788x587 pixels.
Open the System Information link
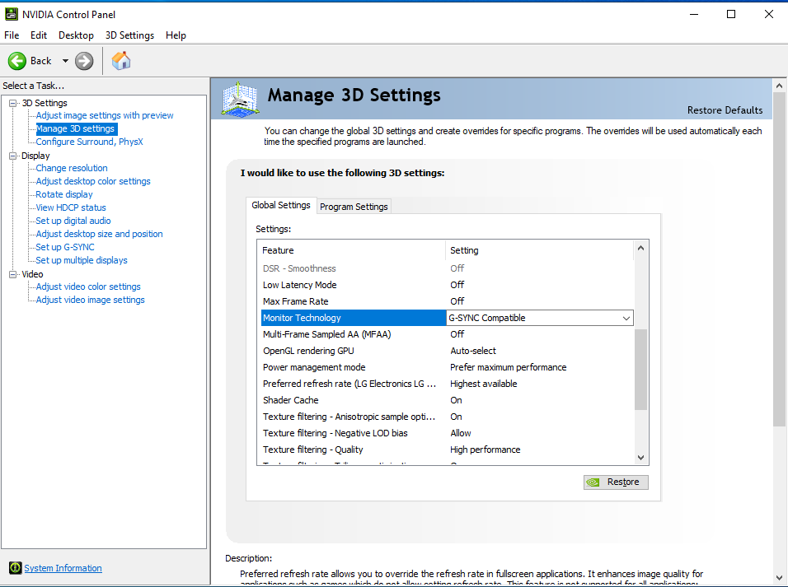(63, 568)
